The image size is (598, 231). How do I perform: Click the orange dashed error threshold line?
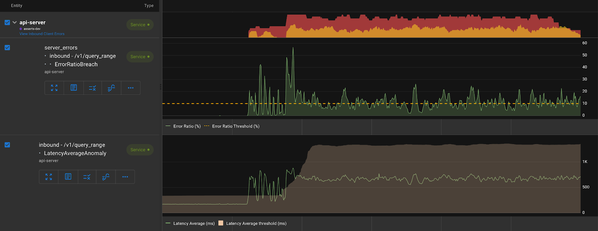[x=371, y=103]
